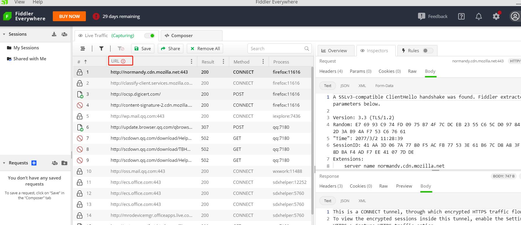The width and height of the screenshot is (521, 225).
Task: Open request Params (0) tab
Action: [361, 71]
